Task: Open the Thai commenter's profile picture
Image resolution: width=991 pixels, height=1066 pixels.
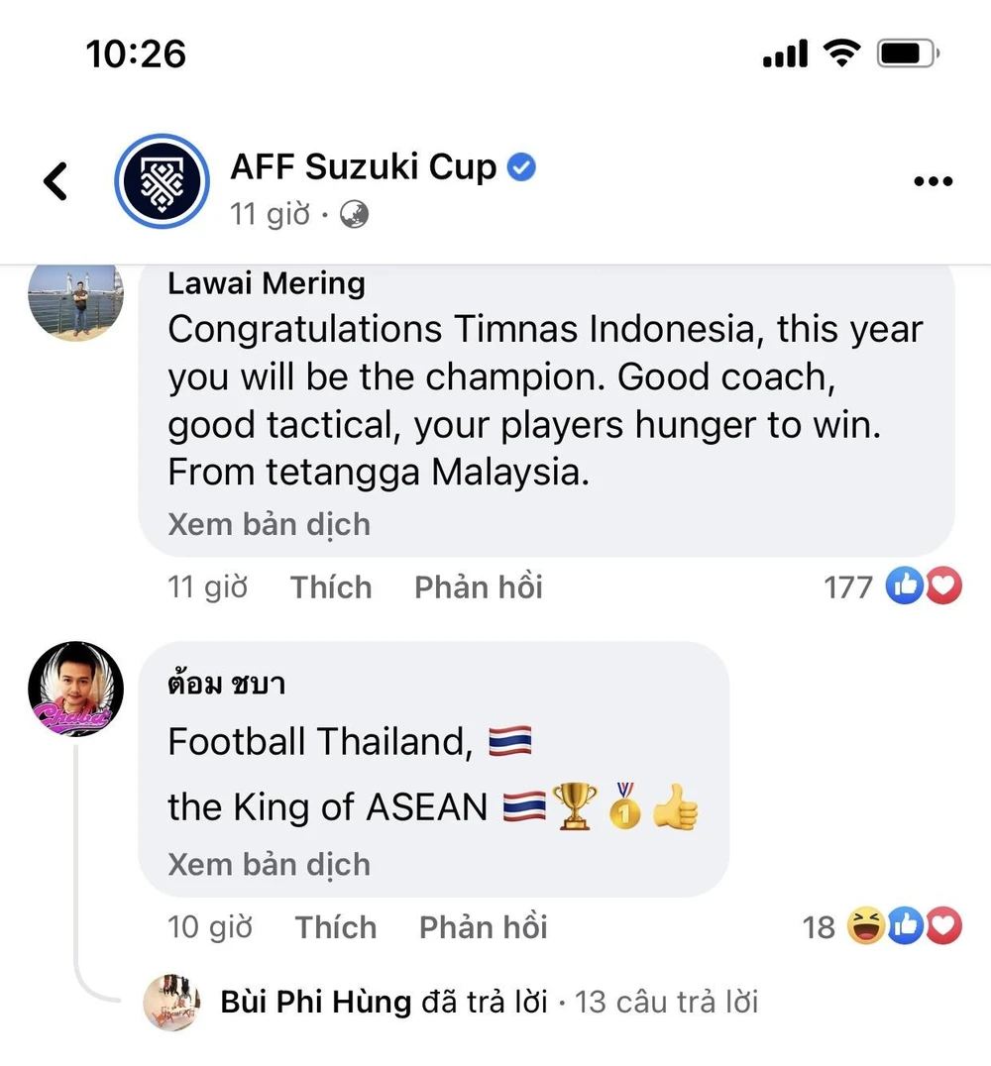Action: click(x=75, y=689)
